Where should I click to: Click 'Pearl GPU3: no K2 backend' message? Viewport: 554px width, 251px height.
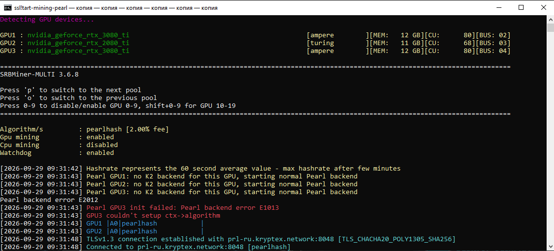click(222, 192)
